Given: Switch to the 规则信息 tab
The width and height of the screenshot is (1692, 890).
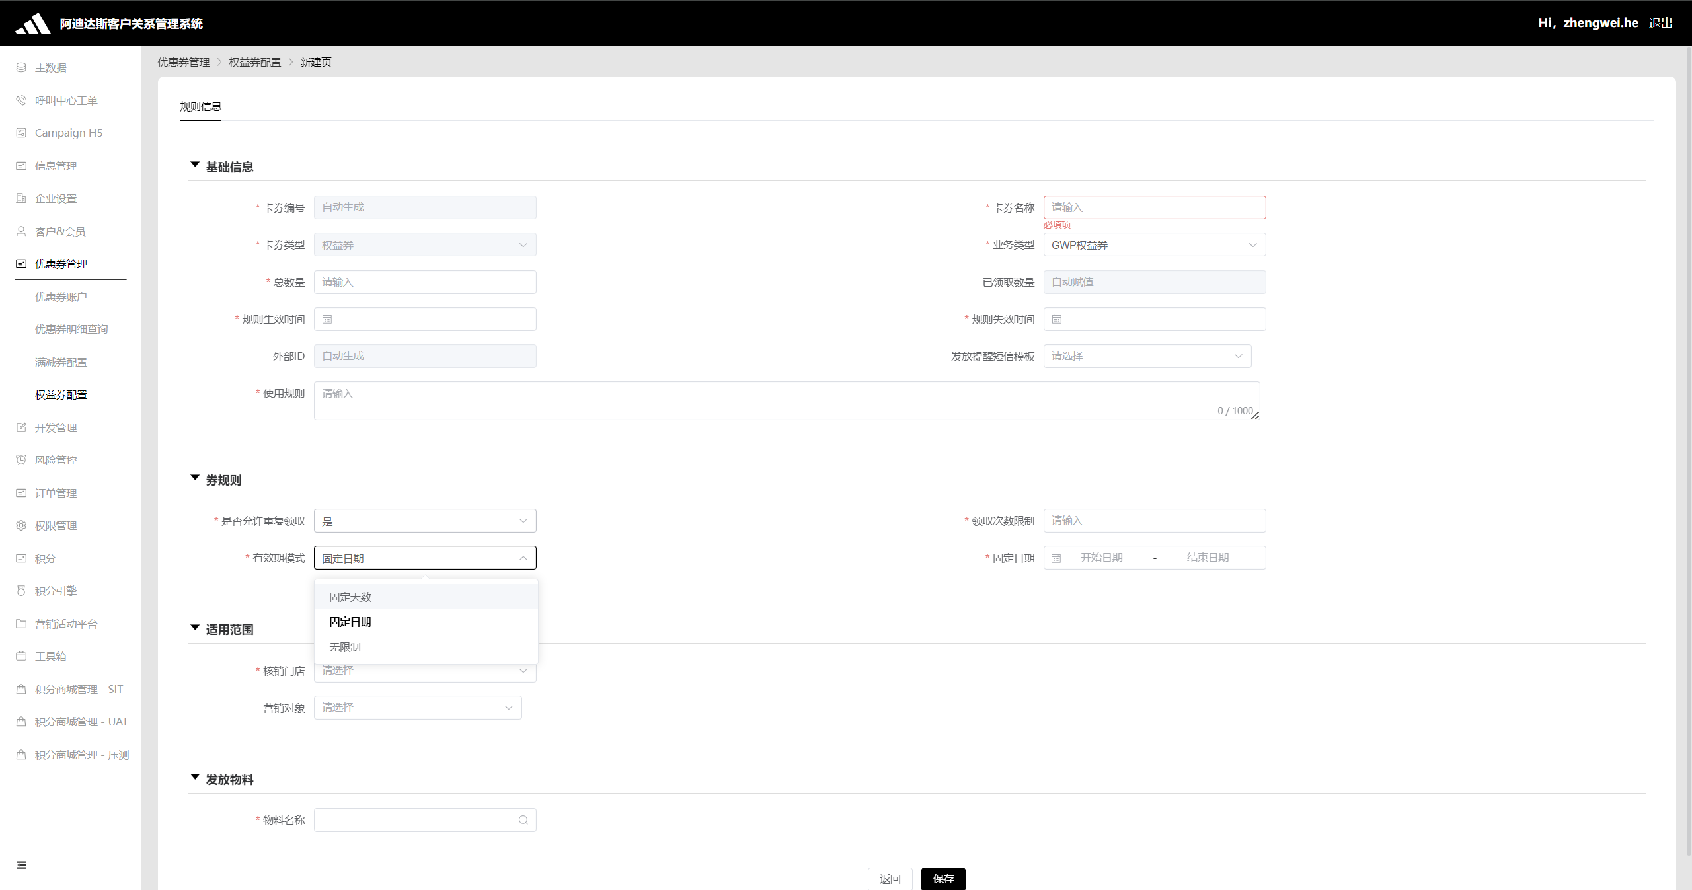Looking at the screenshot, I should (x=200, y=106).
